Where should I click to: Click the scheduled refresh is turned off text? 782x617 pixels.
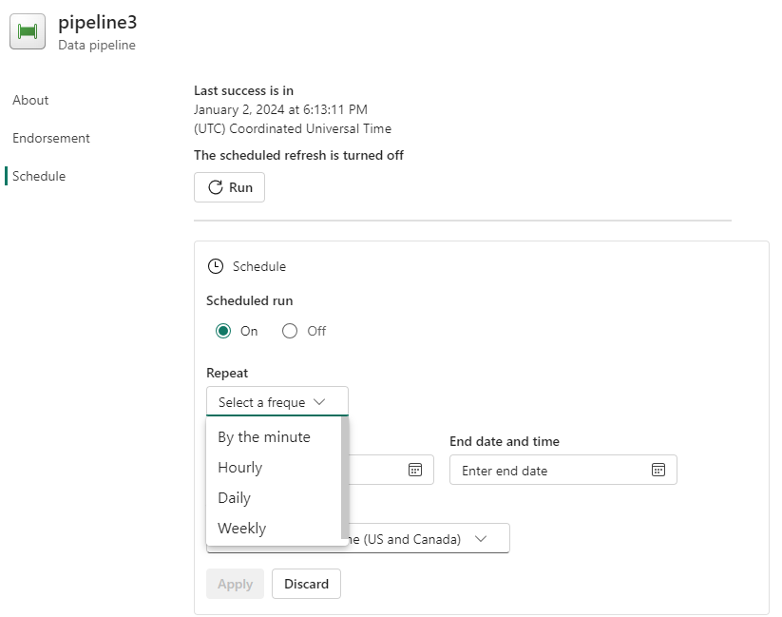pyautogui.click(x=298, y=155)
